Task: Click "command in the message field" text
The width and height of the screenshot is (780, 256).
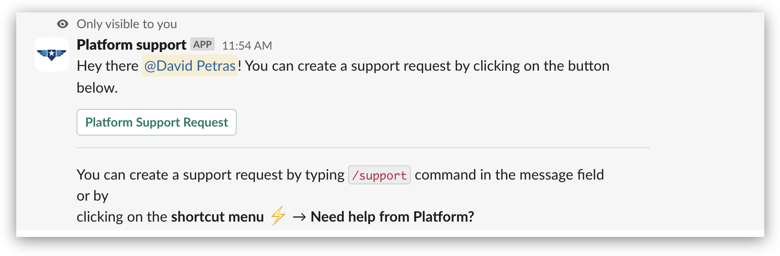Action: click(x=509, y=175)
